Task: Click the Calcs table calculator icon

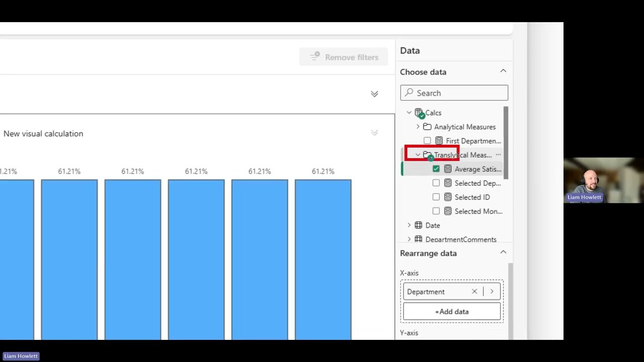Action: [x=419, y=113]
